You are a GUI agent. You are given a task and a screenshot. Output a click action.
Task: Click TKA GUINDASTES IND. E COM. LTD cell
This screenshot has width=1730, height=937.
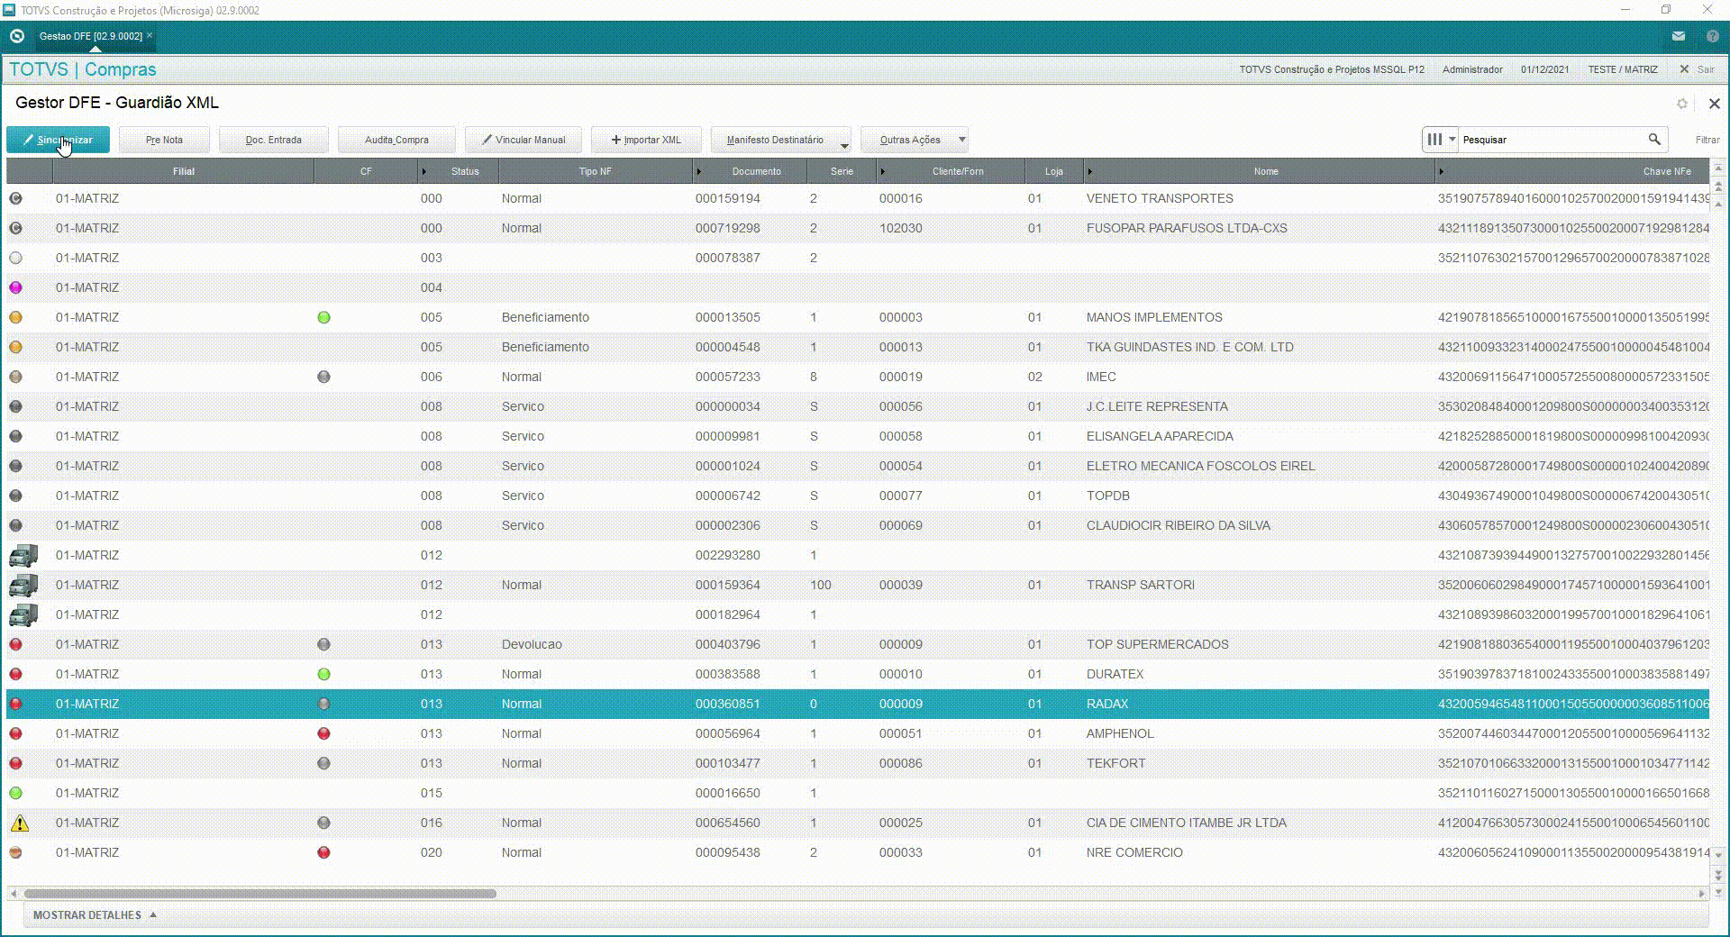1189,347
